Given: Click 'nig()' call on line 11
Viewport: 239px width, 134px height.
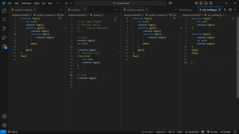Looking at the screenshot, I should point(195,50).
